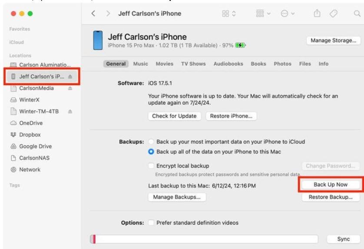This screenshot has height=249, width=364.
Task: Eject Jeff Carlson's iPhone in sidebar
Action: point(71,76)
